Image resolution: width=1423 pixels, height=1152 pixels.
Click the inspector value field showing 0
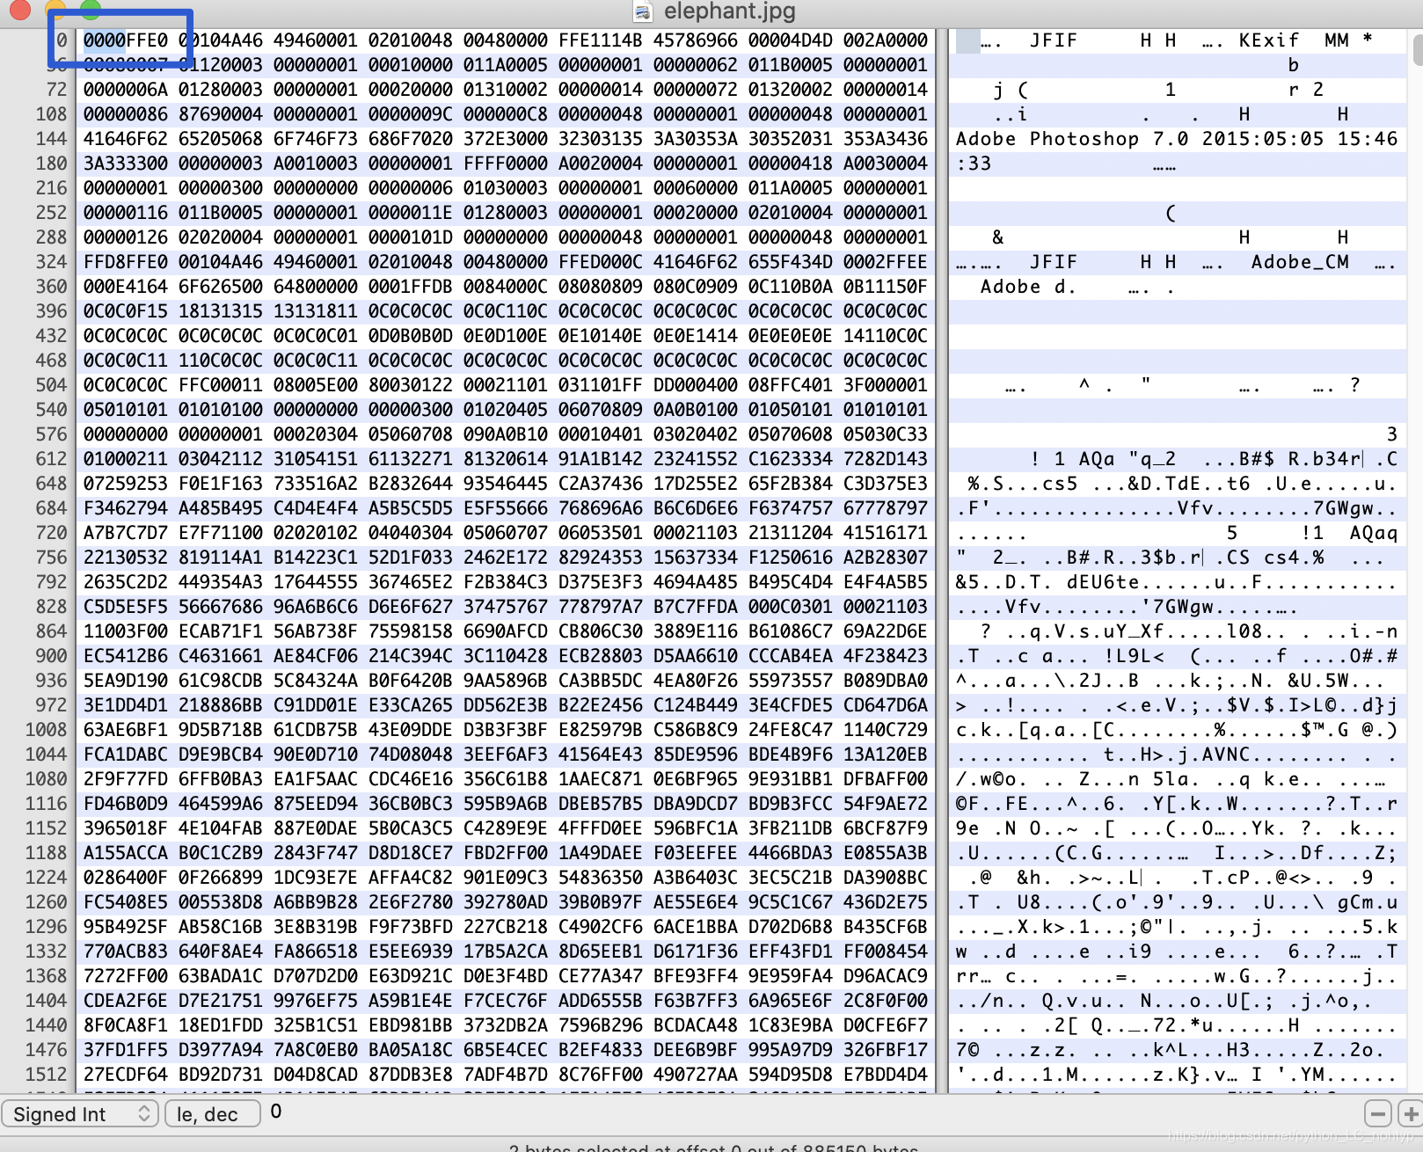(276, 1112)
